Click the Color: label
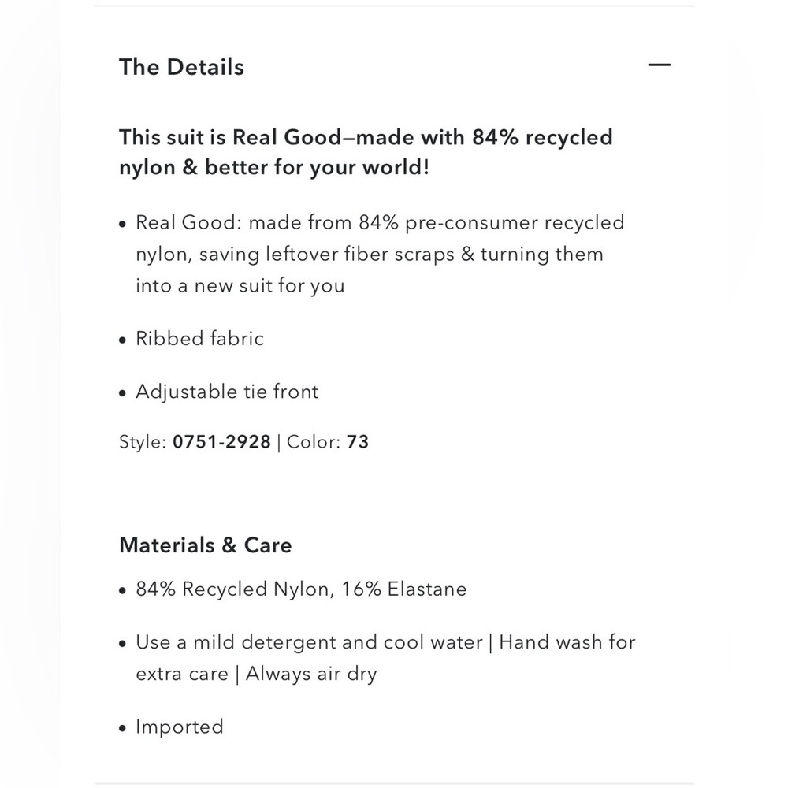Screen dimensions: 788x788 click(314, 442)
